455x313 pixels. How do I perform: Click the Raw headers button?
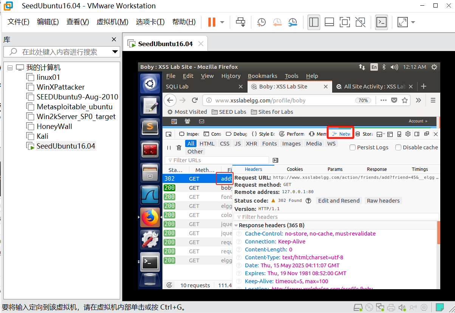tap(383, 201)
